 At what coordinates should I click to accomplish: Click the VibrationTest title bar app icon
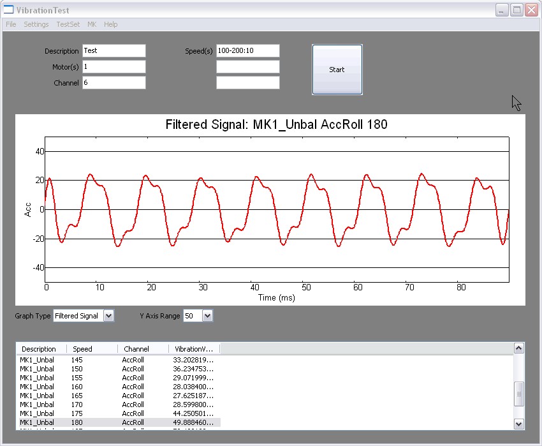point(10,10)
